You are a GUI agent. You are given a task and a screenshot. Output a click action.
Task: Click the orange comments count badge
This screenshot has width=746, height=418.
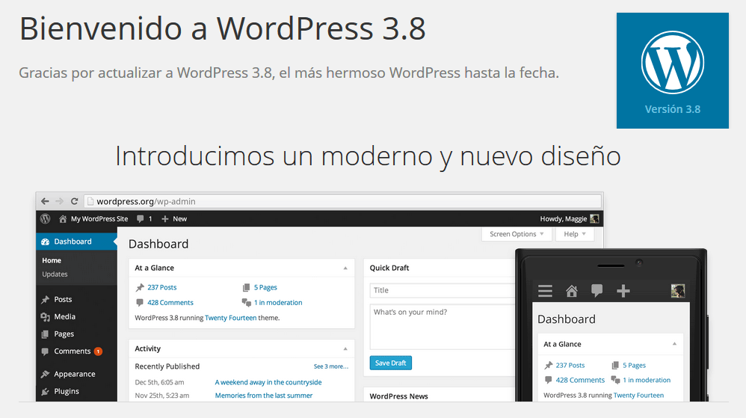click(x=98, y=351)
